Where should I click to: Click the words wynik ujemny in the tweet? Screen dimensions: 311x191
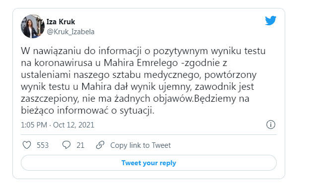[161, 87]
